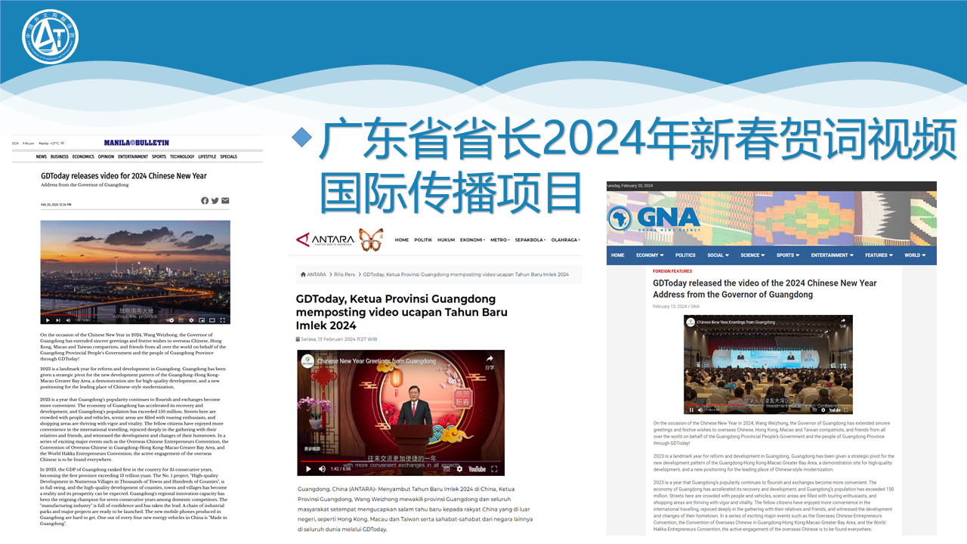Expand the WORLD dropdown on GNA
The height and width of the screenshot is (544, 967).
pyautogui.click(x=916, y=255)
